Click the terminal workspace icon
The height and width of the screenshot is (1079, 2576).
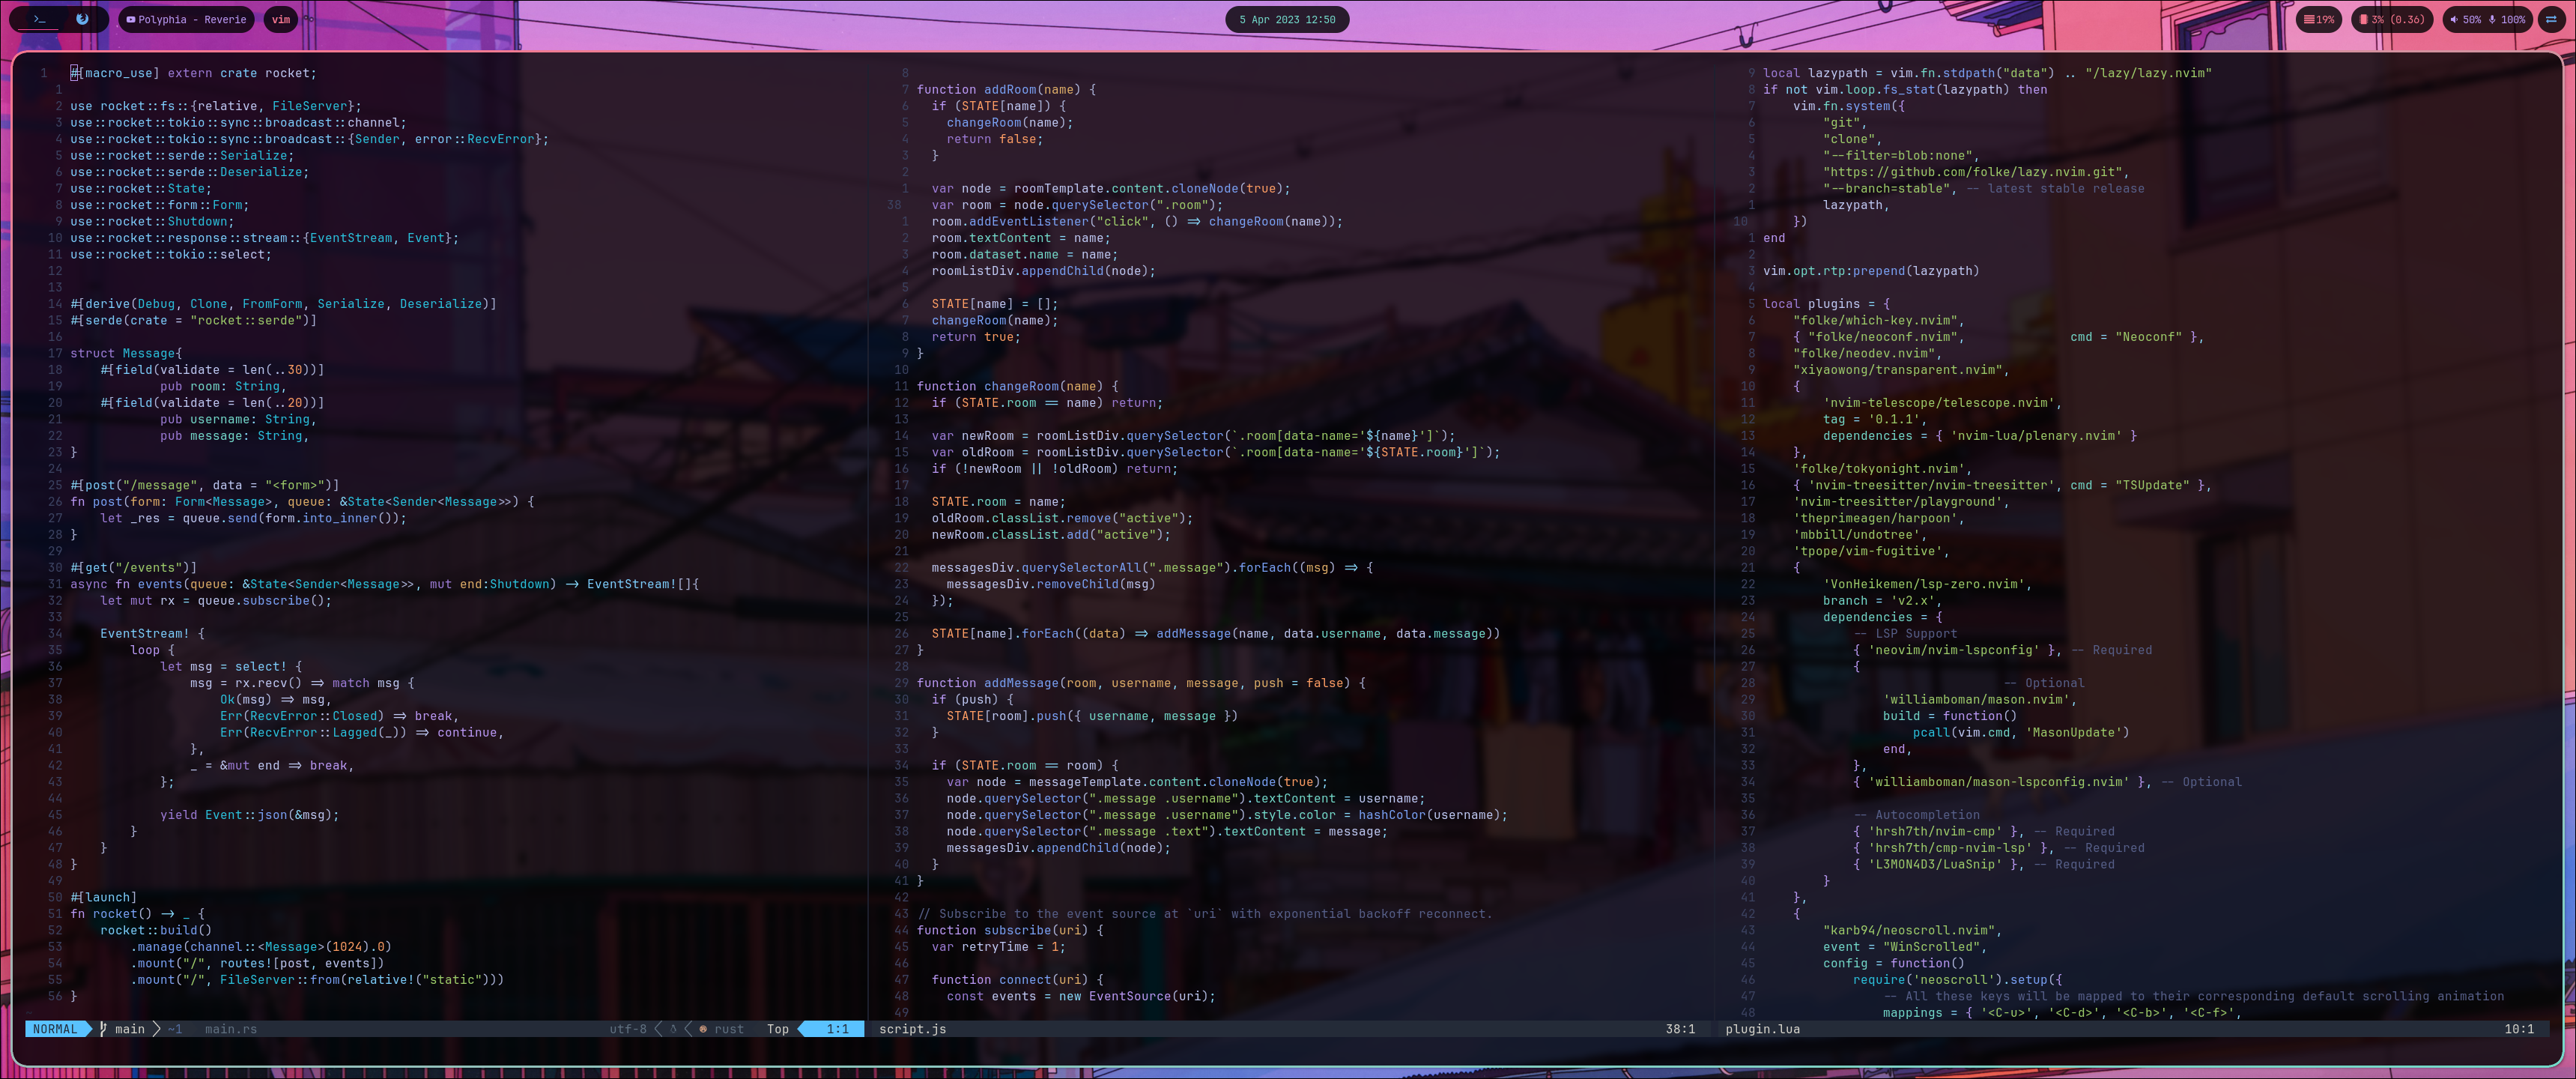tap(40, 19)
